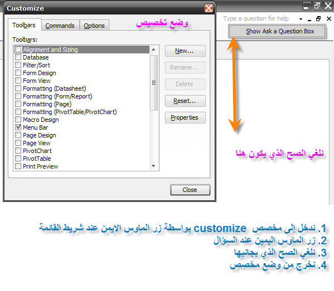Open toolbar Properties button

[x=185, y=117]
